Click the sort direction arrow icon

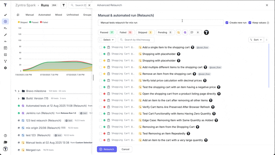point(266,40)
